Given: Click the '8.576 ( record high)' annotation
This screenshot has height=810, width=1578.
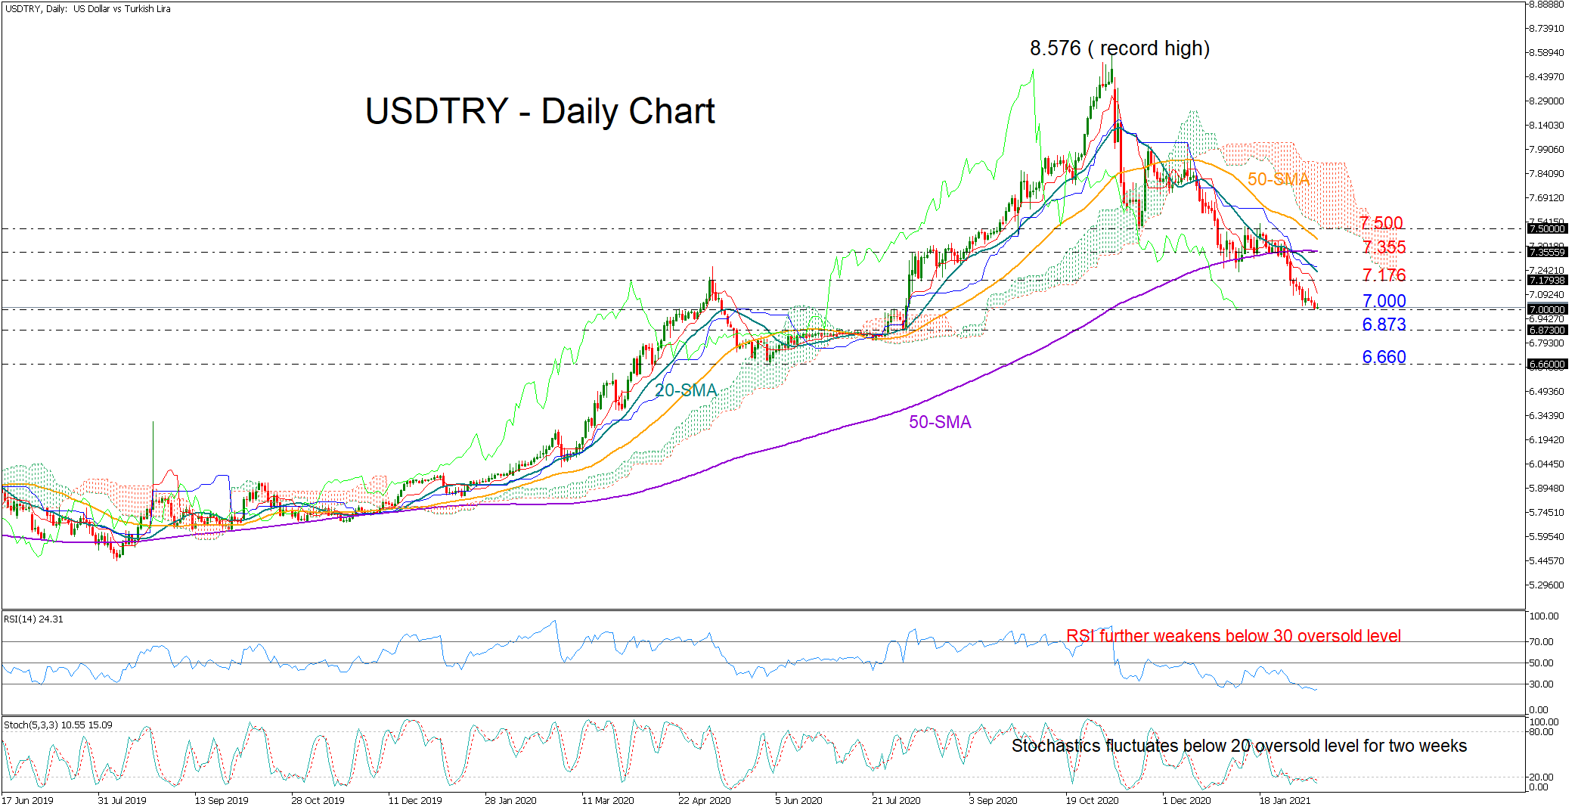Looking at the screenshot, I should point(1120,48).
